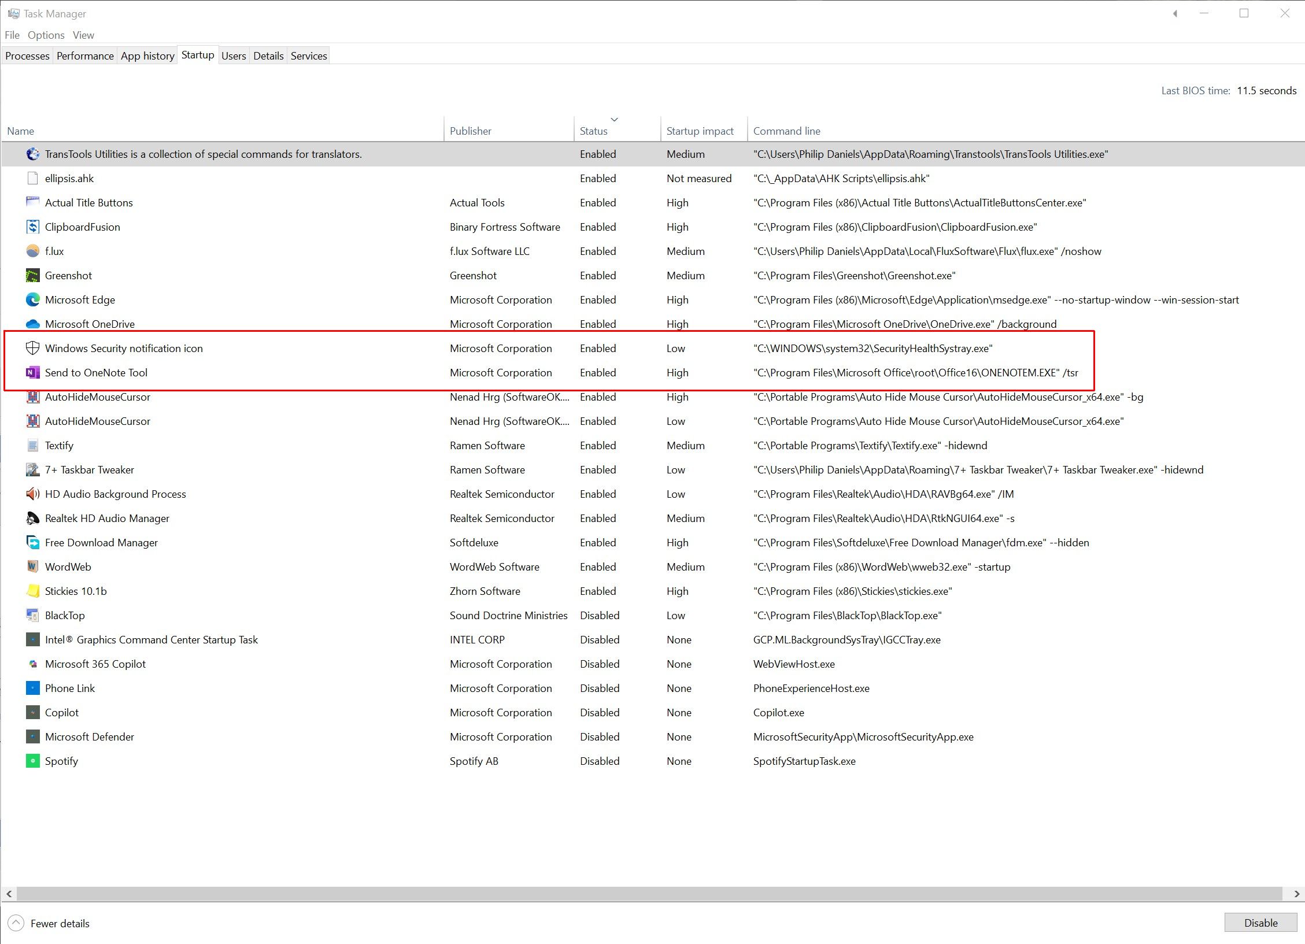The image size is (1305, 944).
Task: Click the f.lux app icon
Action: [33, 251]
